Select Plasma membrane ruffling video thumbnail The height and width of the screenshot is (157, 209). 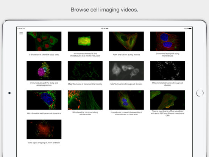click(x=168, y=100)
